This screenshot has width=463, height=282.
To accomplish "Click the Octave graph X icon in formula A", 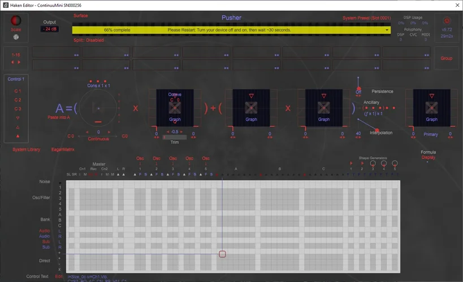I will [x=175, y=108].
